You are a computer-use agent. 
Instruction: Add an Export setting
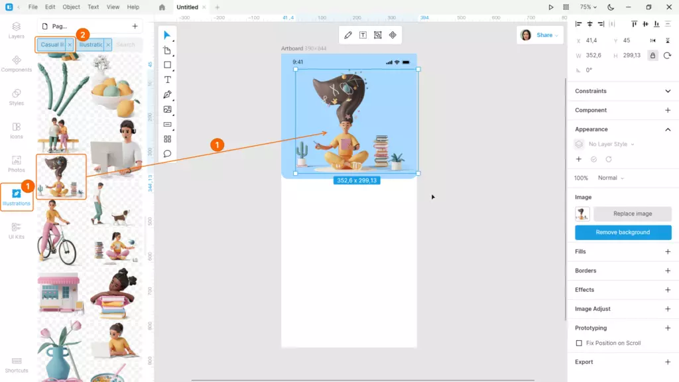(668, 362)
